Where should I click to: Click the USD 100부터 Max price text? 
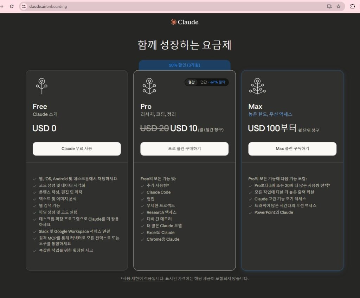click(272, 128)
